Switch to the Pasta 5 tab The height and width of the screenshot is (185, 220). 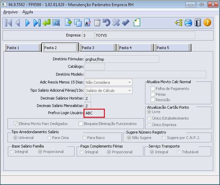[173, 48]
